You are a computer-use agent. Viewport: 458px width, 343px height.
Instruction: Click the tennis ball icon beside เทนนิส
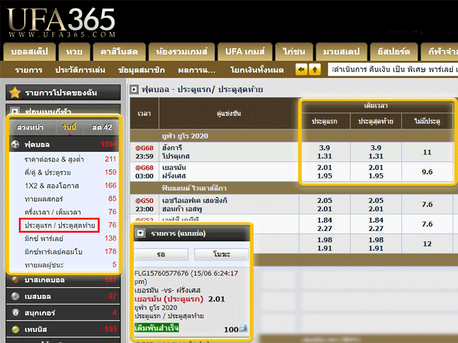click(15, 329)
